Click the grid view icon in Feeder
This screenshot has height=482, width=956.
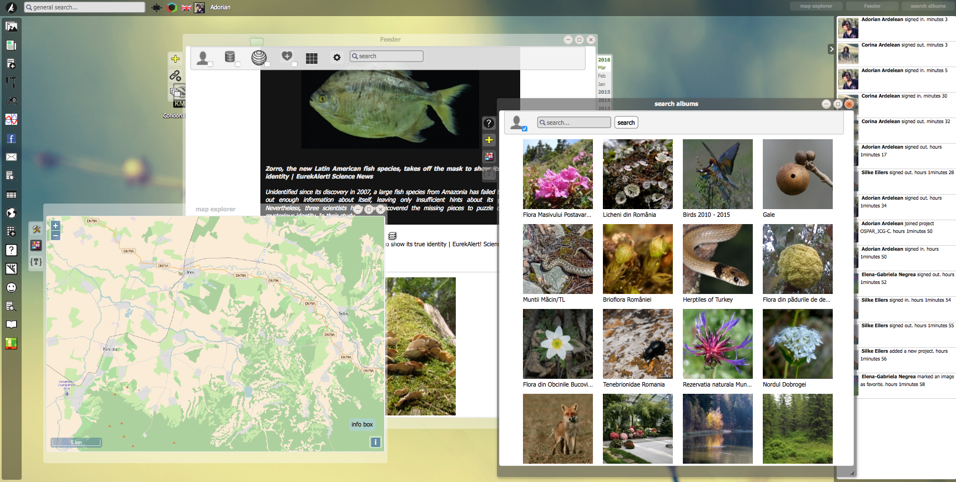[311, 58]
